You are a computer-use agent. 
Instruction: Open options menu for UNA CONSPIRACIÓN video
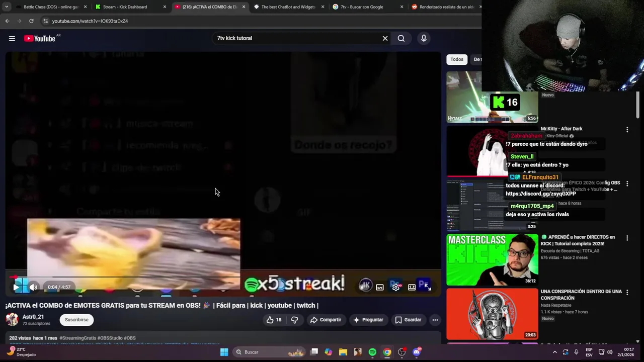[627, 292]
